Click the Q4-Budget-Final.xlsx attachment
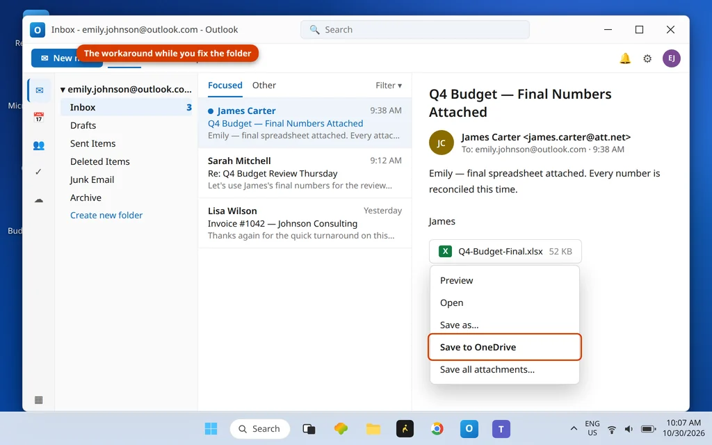 [x=505, y=251]
